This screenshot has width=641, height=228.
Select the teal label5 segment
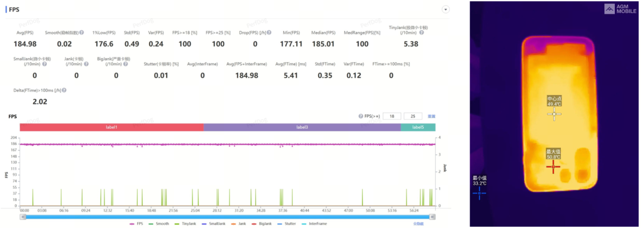point(418,128)
